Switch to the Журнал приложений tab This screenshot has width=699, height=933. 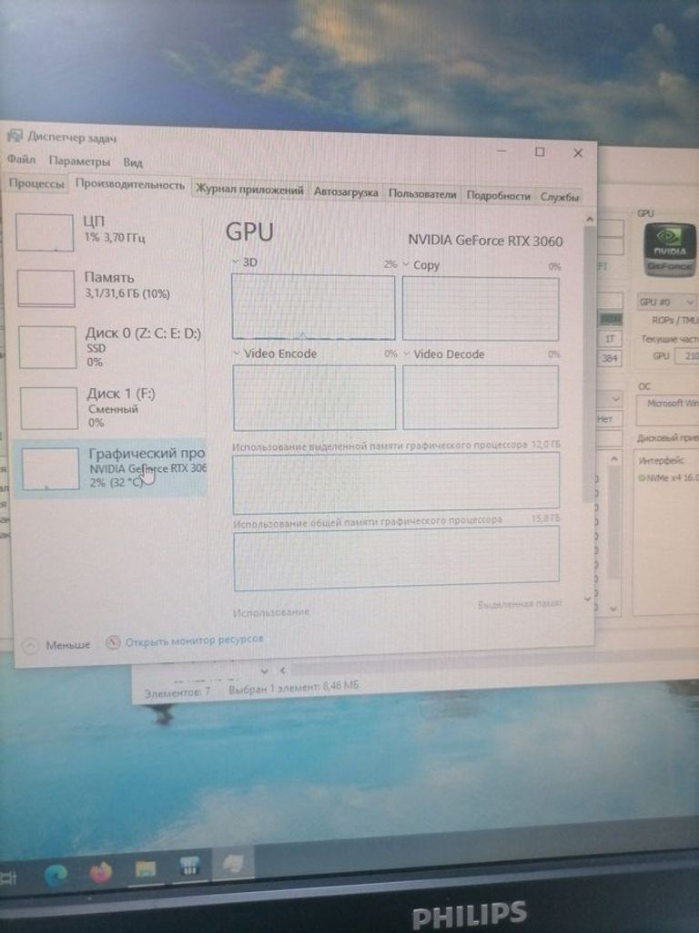tap(249, 190)
